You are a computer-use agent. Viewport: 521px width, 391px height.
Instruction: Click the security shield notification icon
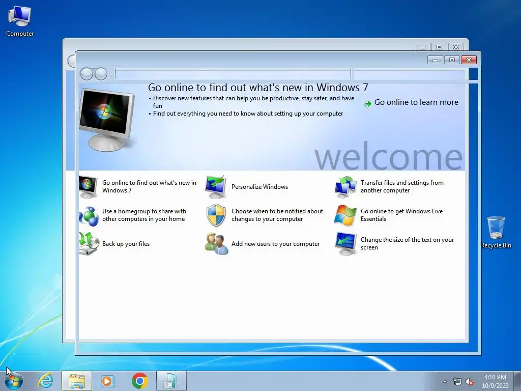(216, 215)
